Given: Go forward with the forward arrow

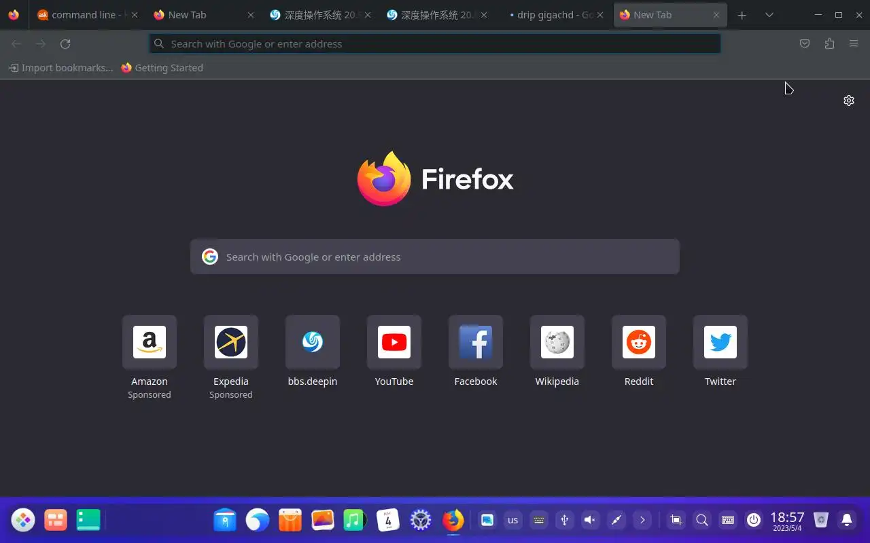Looking at the screenshot, I should 41,44.
